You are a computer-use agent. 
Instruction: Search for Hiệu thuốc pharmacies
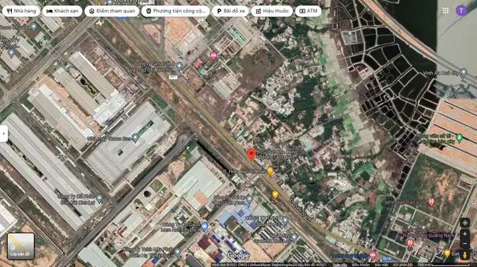click(272, 11)
